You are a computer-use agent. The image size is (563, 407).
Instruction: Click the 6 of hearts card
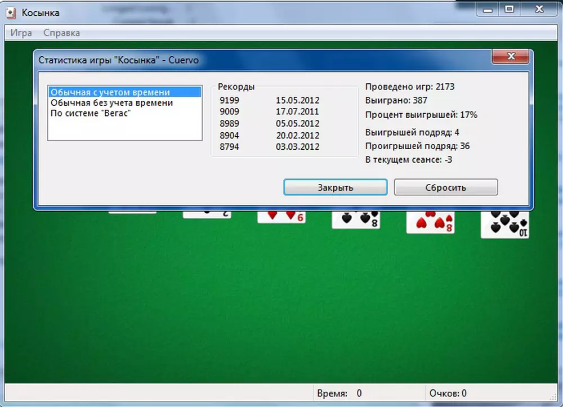tap(281, 217)
